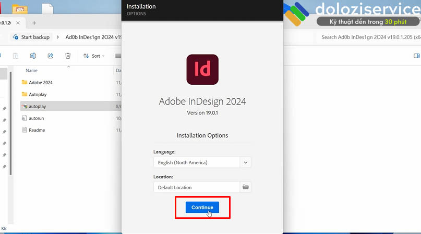
Task: Click the Start backup button
Action: [31, 37]
